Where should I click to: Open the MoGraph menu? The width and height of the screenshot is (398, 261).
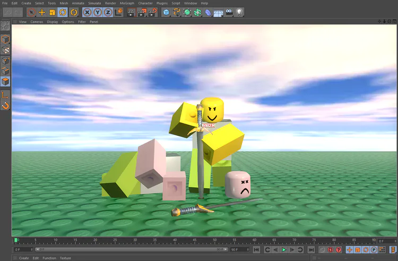pos(127,3)
